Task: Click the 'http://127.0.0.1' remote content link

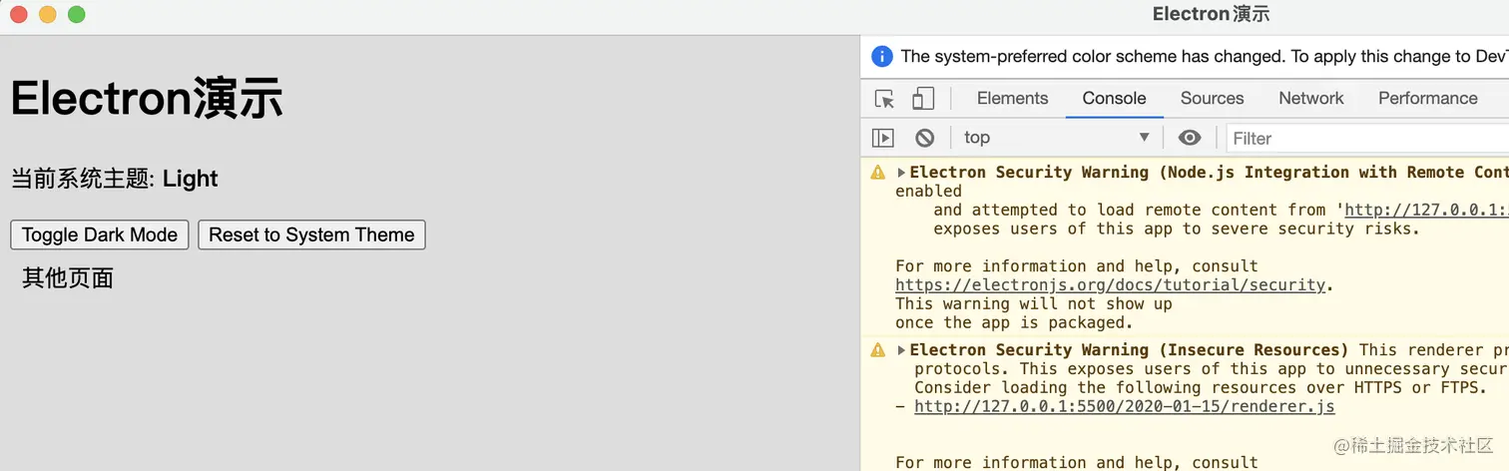Action: (x=1426, y=210)
